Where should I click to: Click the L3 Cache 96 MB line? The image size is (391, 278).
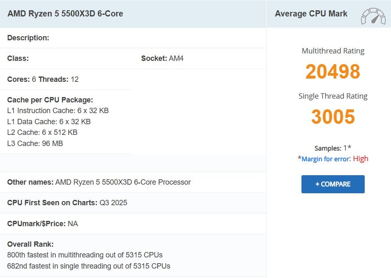click(35, 144)
